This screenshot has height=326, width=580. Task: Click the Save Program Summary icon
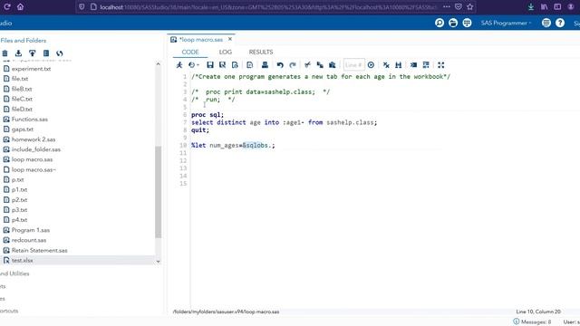(x=235, y=65)
